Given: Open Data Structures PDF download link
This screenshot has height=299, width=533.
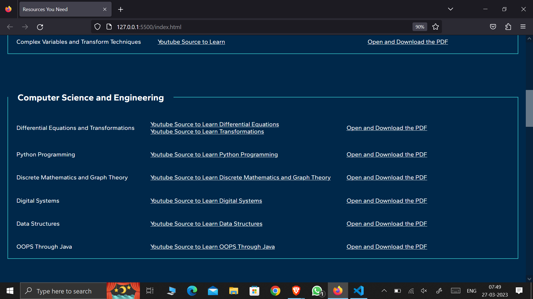Looking at the screenshot, I should pyautogui.click(x=387, y=224).
